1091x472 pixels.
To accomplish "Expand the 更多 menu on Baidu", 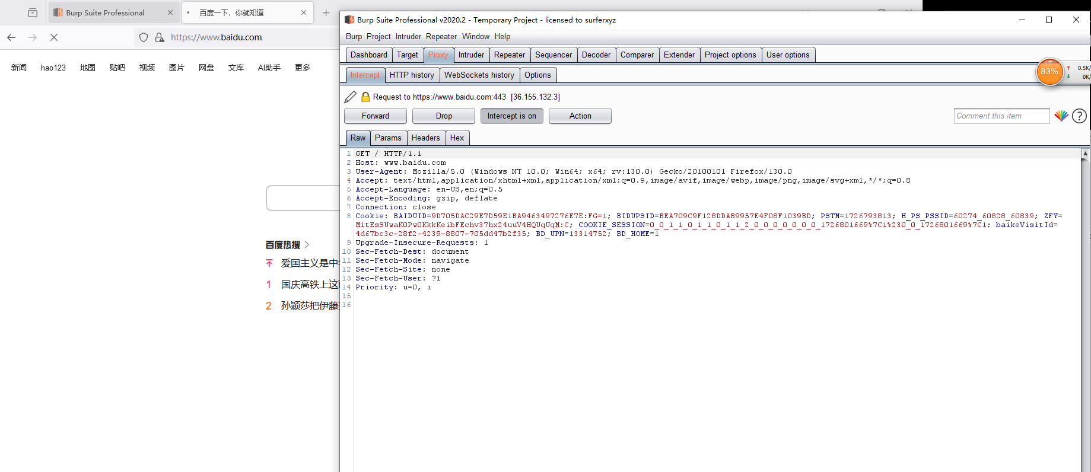I will [303, 68].
